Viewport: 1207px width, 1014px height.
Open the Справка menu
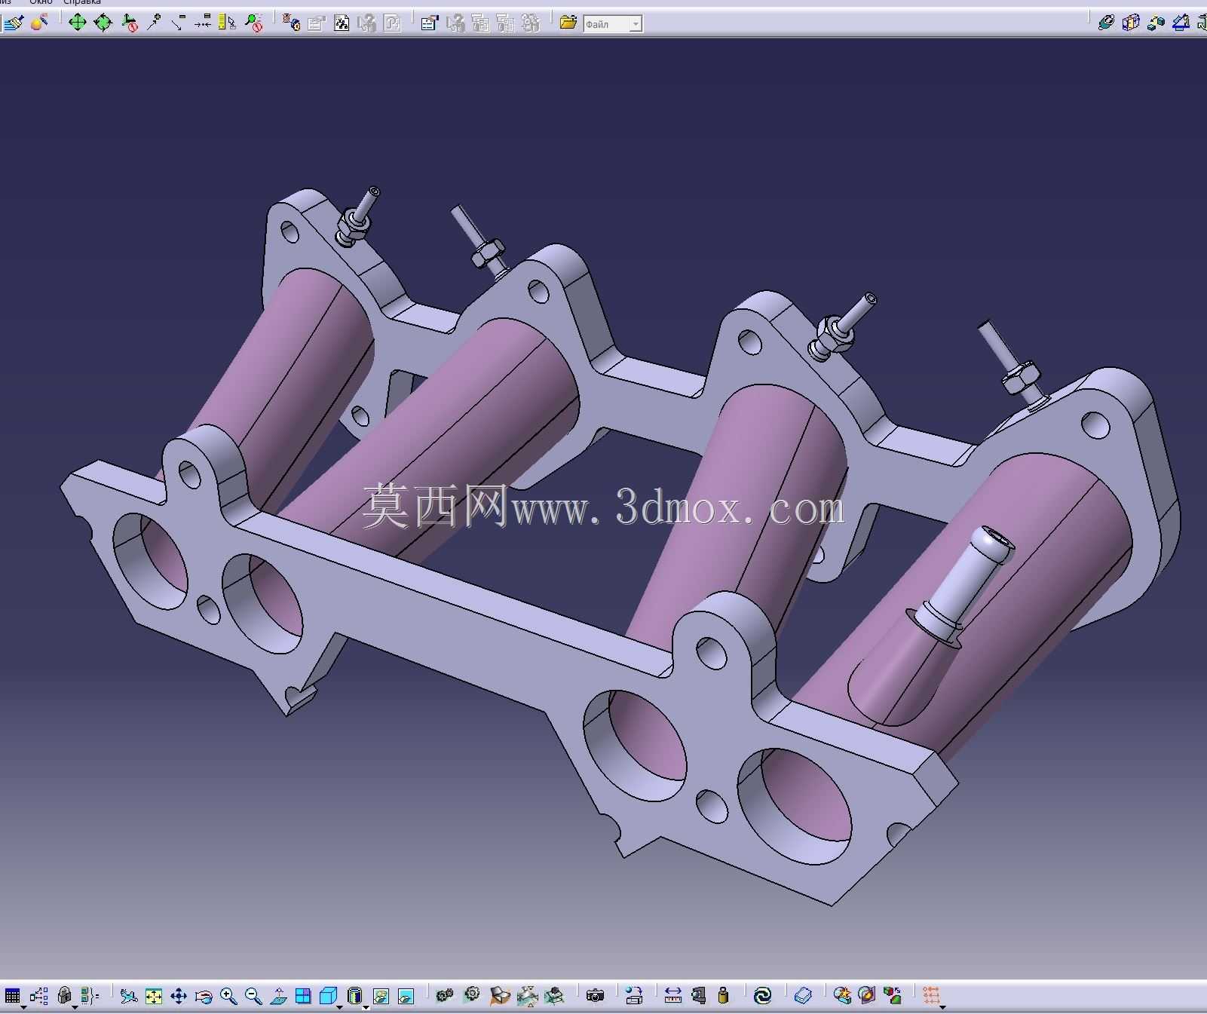(x=82, y=2)
